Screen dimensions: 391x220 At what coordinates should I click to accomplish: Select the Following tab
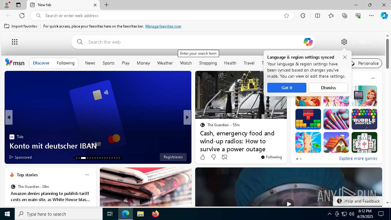pos(65,63)
